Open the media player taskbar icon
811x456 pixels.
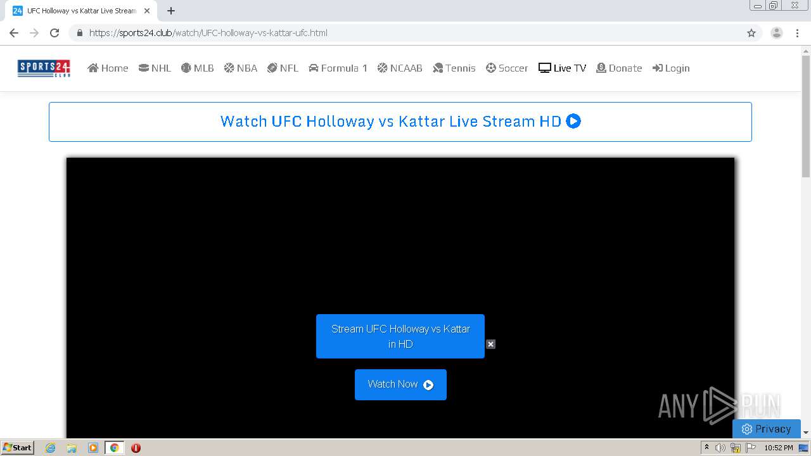93,448
